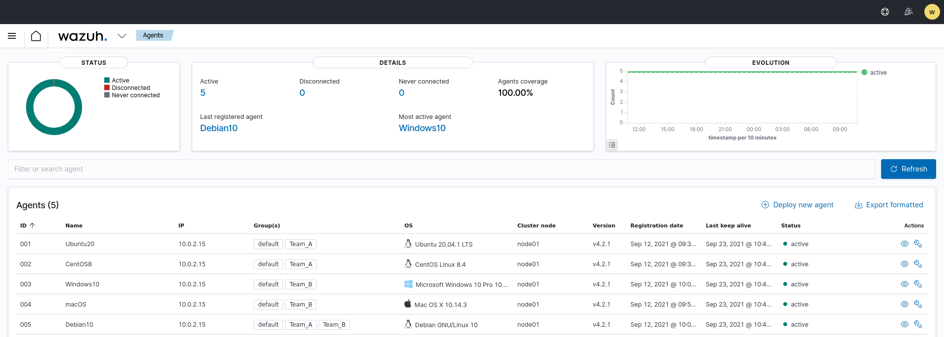Image resolution: width=944 pixels, height=337 pixels.
Task: View details eye icon for macOS
Action: click(x=904, y=304)
